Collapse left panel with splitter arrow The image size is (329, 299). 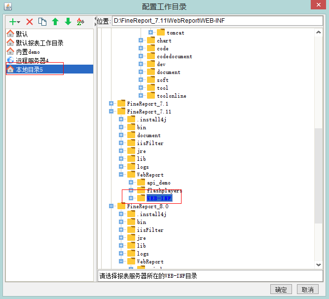pos(95,18)
